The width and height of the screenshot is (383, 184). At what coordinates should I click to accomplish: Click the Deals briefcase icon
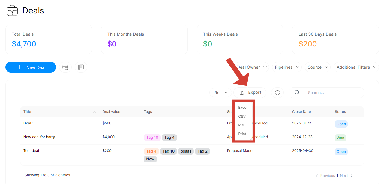12,11
